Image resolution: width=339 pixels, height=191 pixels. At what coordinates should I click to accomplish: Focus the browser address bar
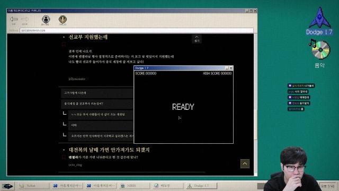(x=137, y=31)
